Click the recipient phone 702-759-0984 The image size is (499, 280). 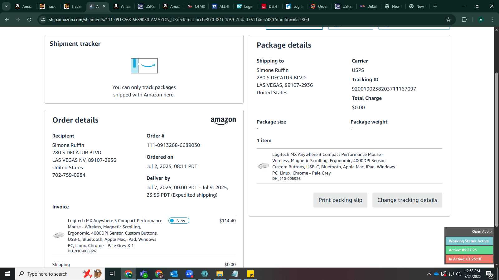(x=69, y=175)
